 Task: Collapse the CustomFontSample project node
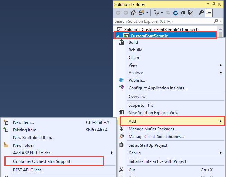coord(118,36)
